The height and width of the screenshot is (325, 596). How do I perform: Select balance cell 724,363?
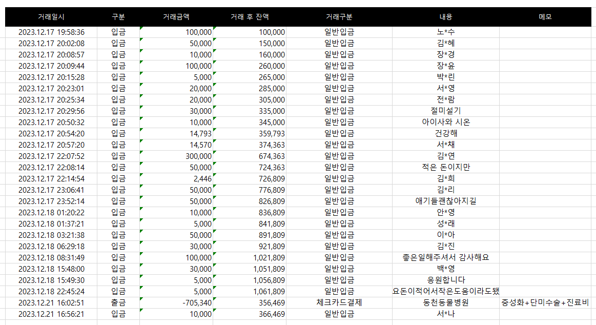click(x=250, y=168)
